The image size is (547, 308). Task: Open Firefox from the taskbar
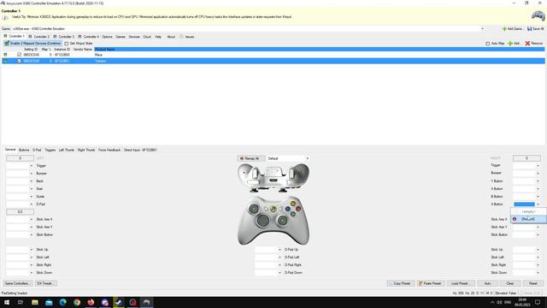click(91, 302)
